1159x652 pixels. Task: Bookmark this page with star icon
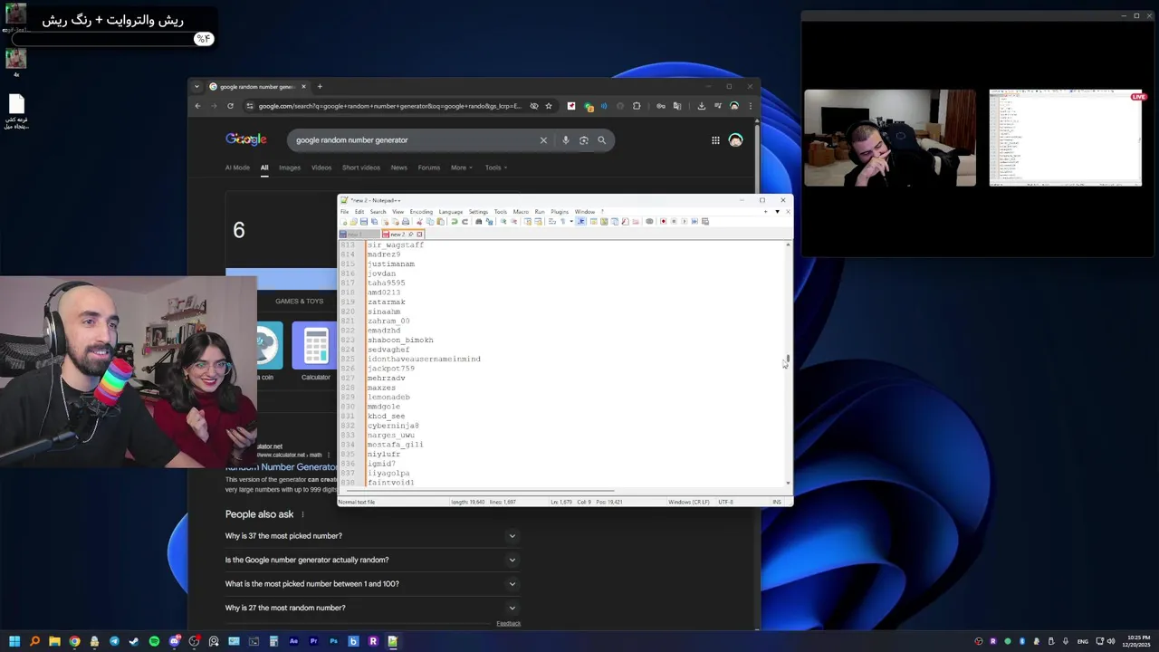(549, 106)
